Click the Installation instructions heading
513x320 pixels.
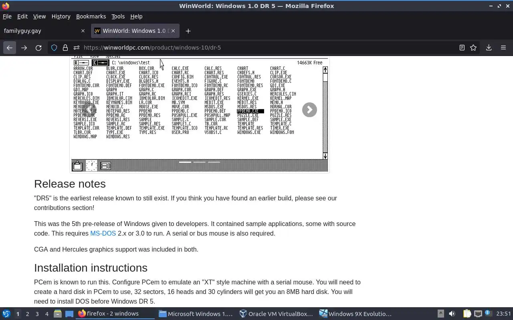click(91, 268)
